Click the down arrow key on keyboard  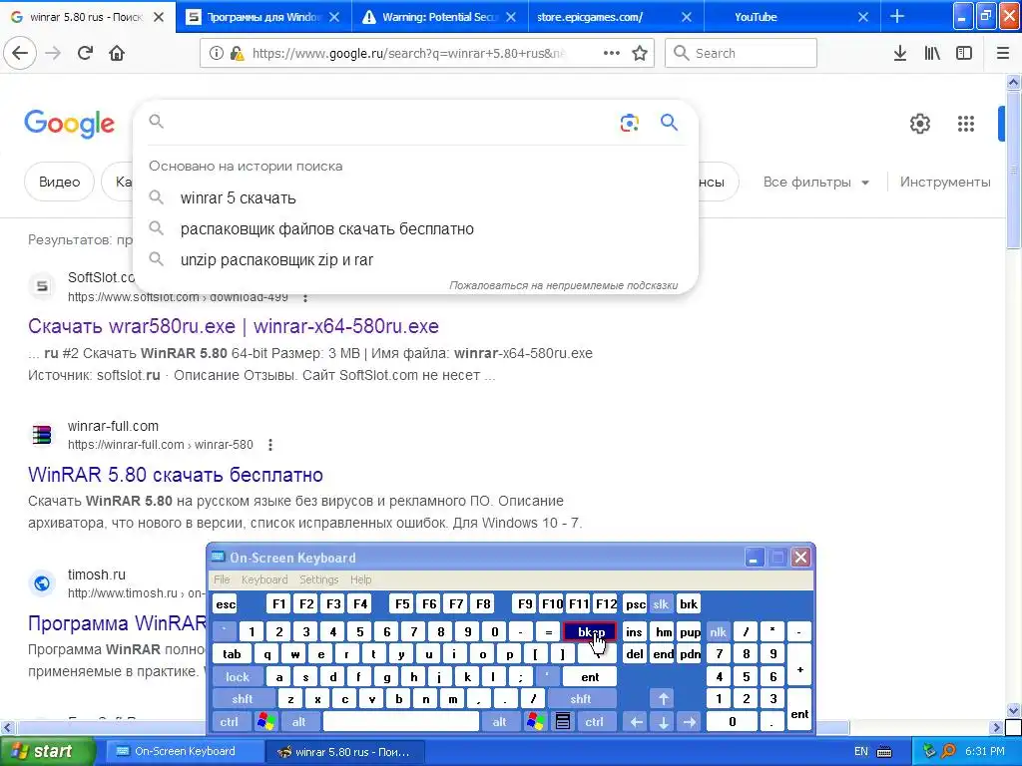point(663,722)
